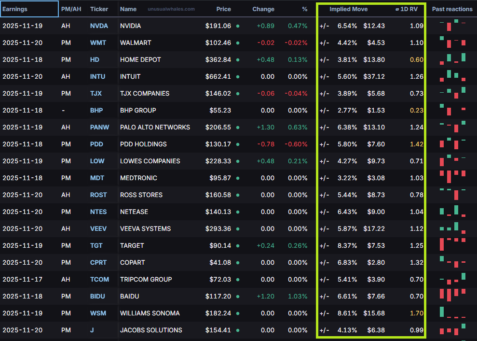Sort by the Name column header

pos(128,9)
